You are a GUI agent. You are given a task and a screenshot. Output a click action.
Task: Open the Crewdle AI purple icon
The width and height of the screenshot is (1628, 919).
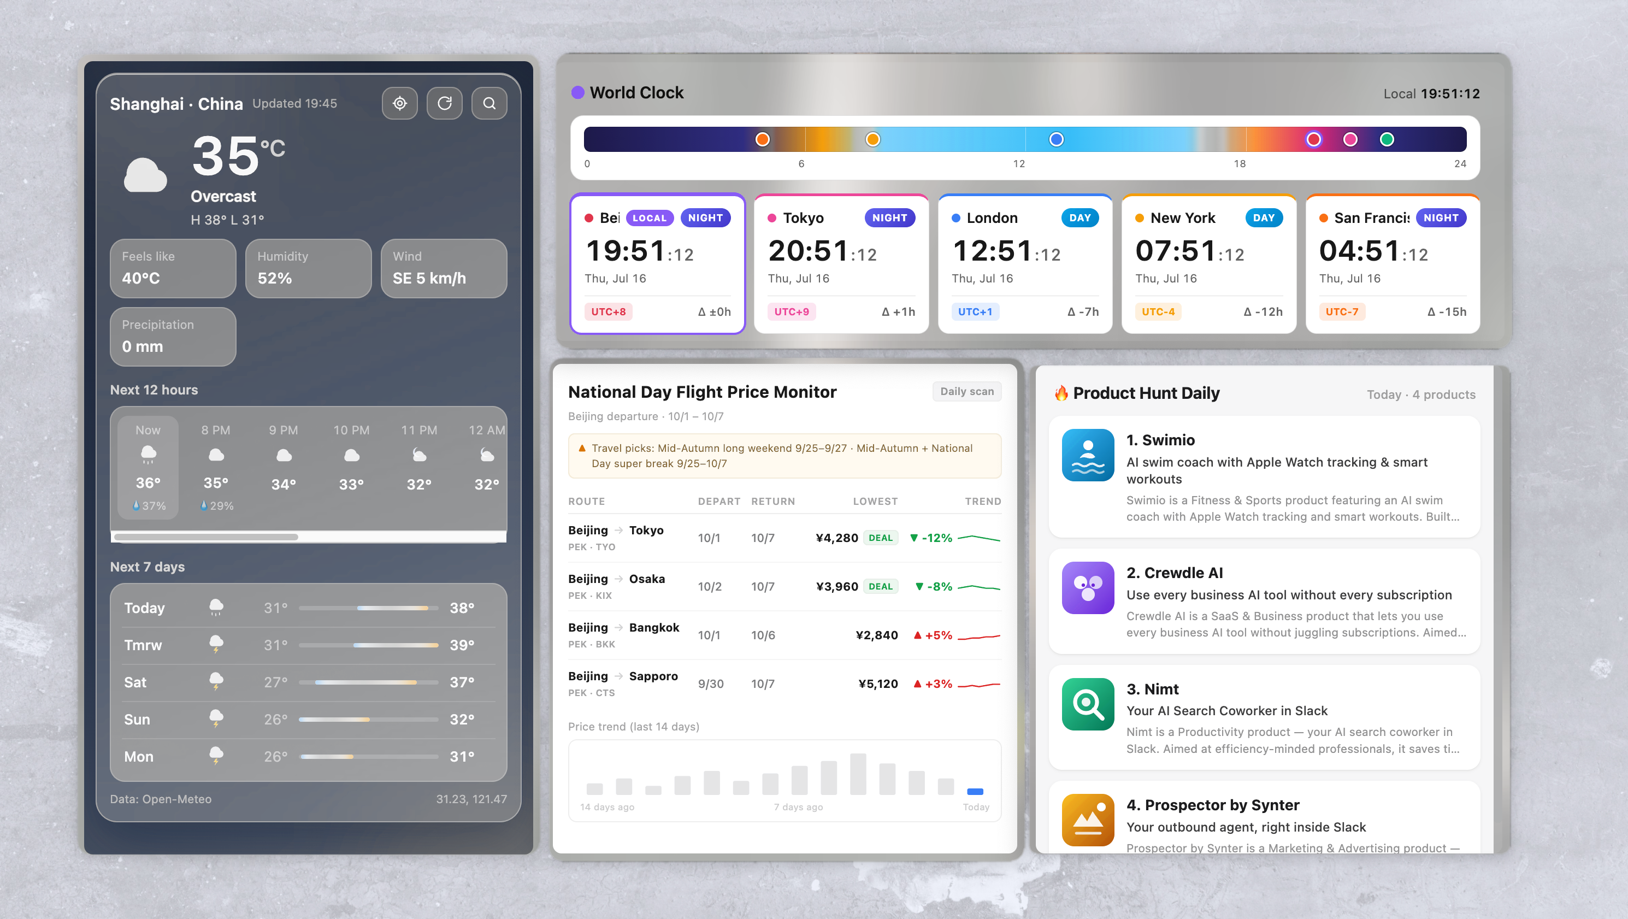1088,588
